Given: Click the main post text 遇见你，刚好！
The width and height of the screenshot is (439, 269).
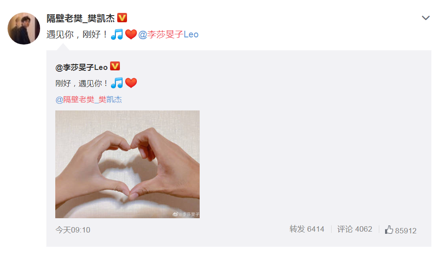Looking at the screenshot, I should [x=77, y=34].
